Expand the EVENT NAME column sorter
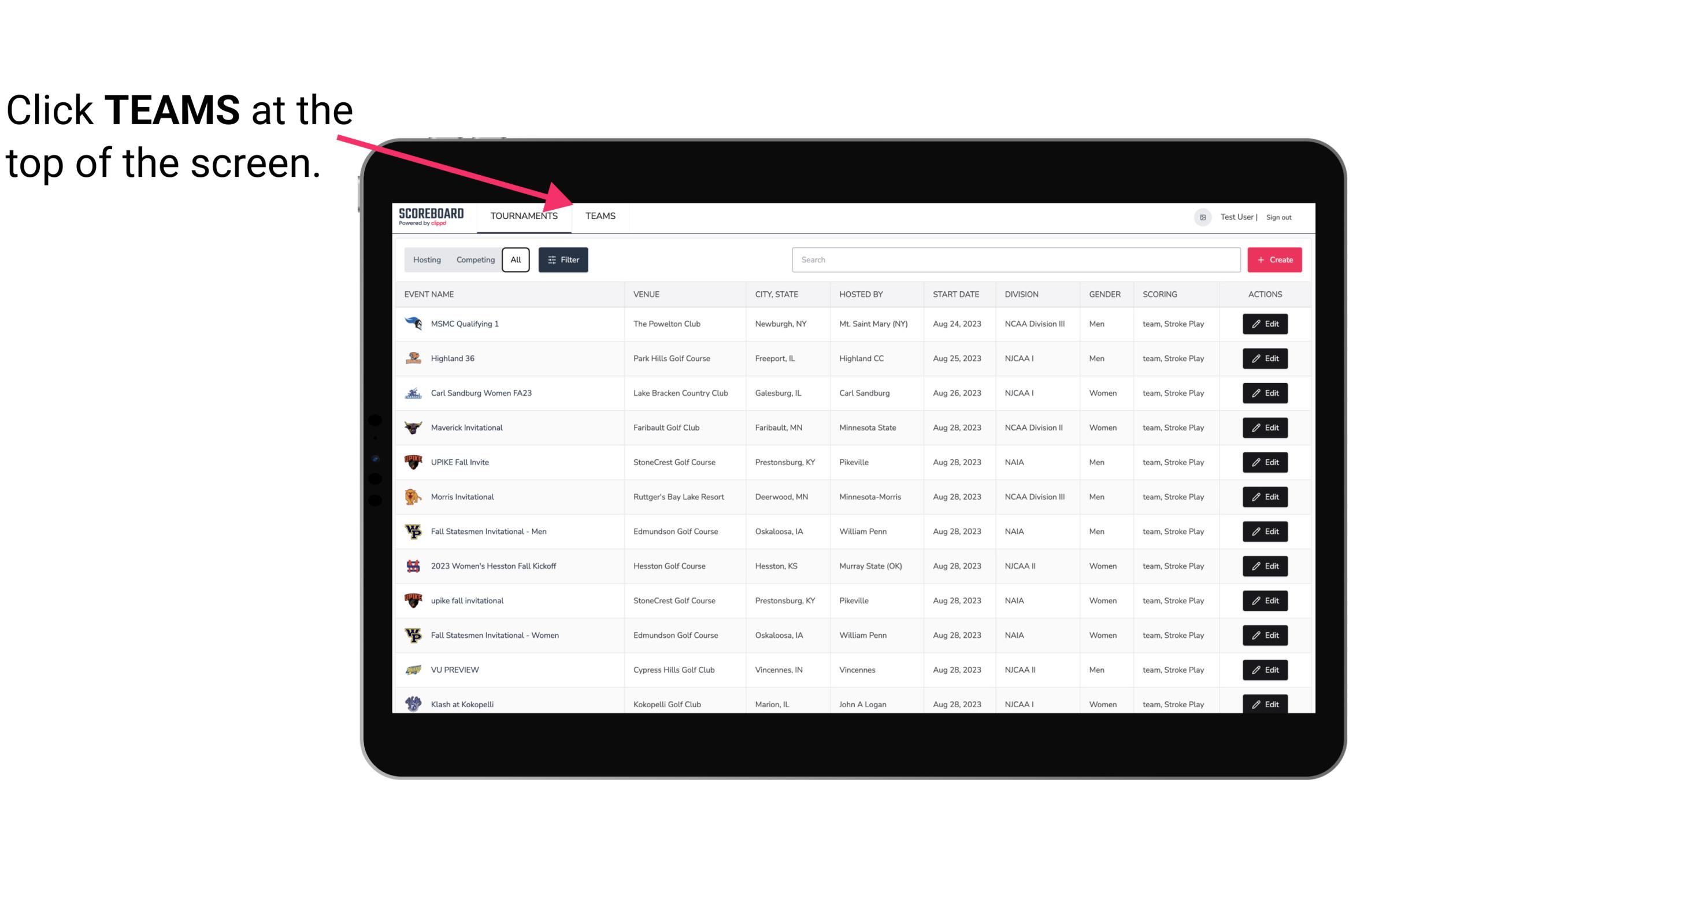 click(431, 294)
